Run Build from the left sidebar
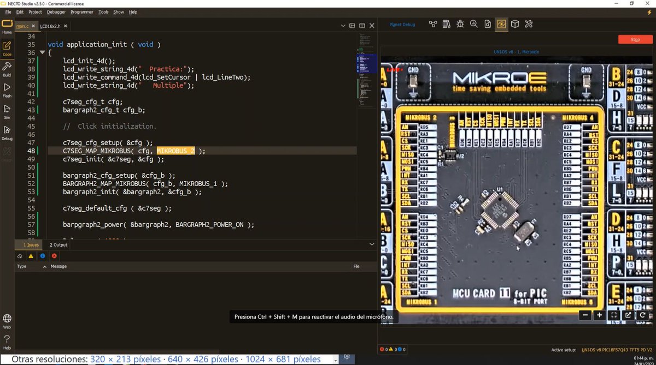 [x=7, y=69]
